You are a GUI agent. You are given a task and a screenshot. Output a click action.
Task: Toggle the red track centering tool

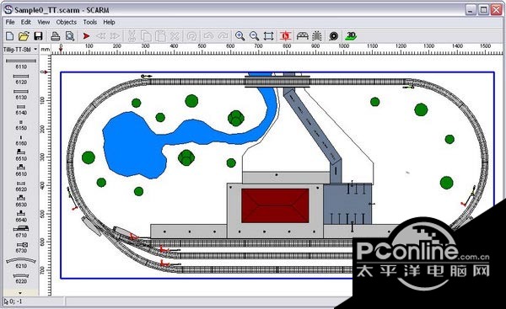[286, 35]
